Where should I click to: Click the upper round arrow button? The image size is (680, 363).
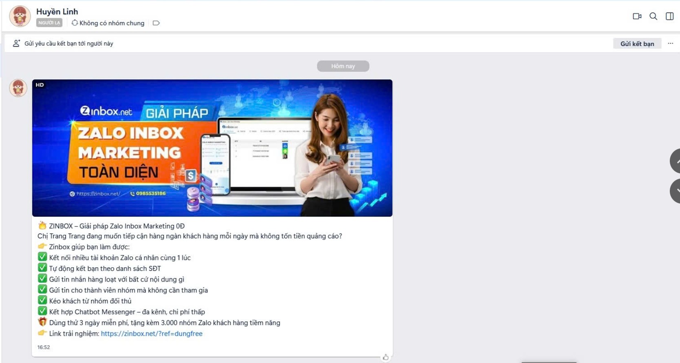[676, 161]
